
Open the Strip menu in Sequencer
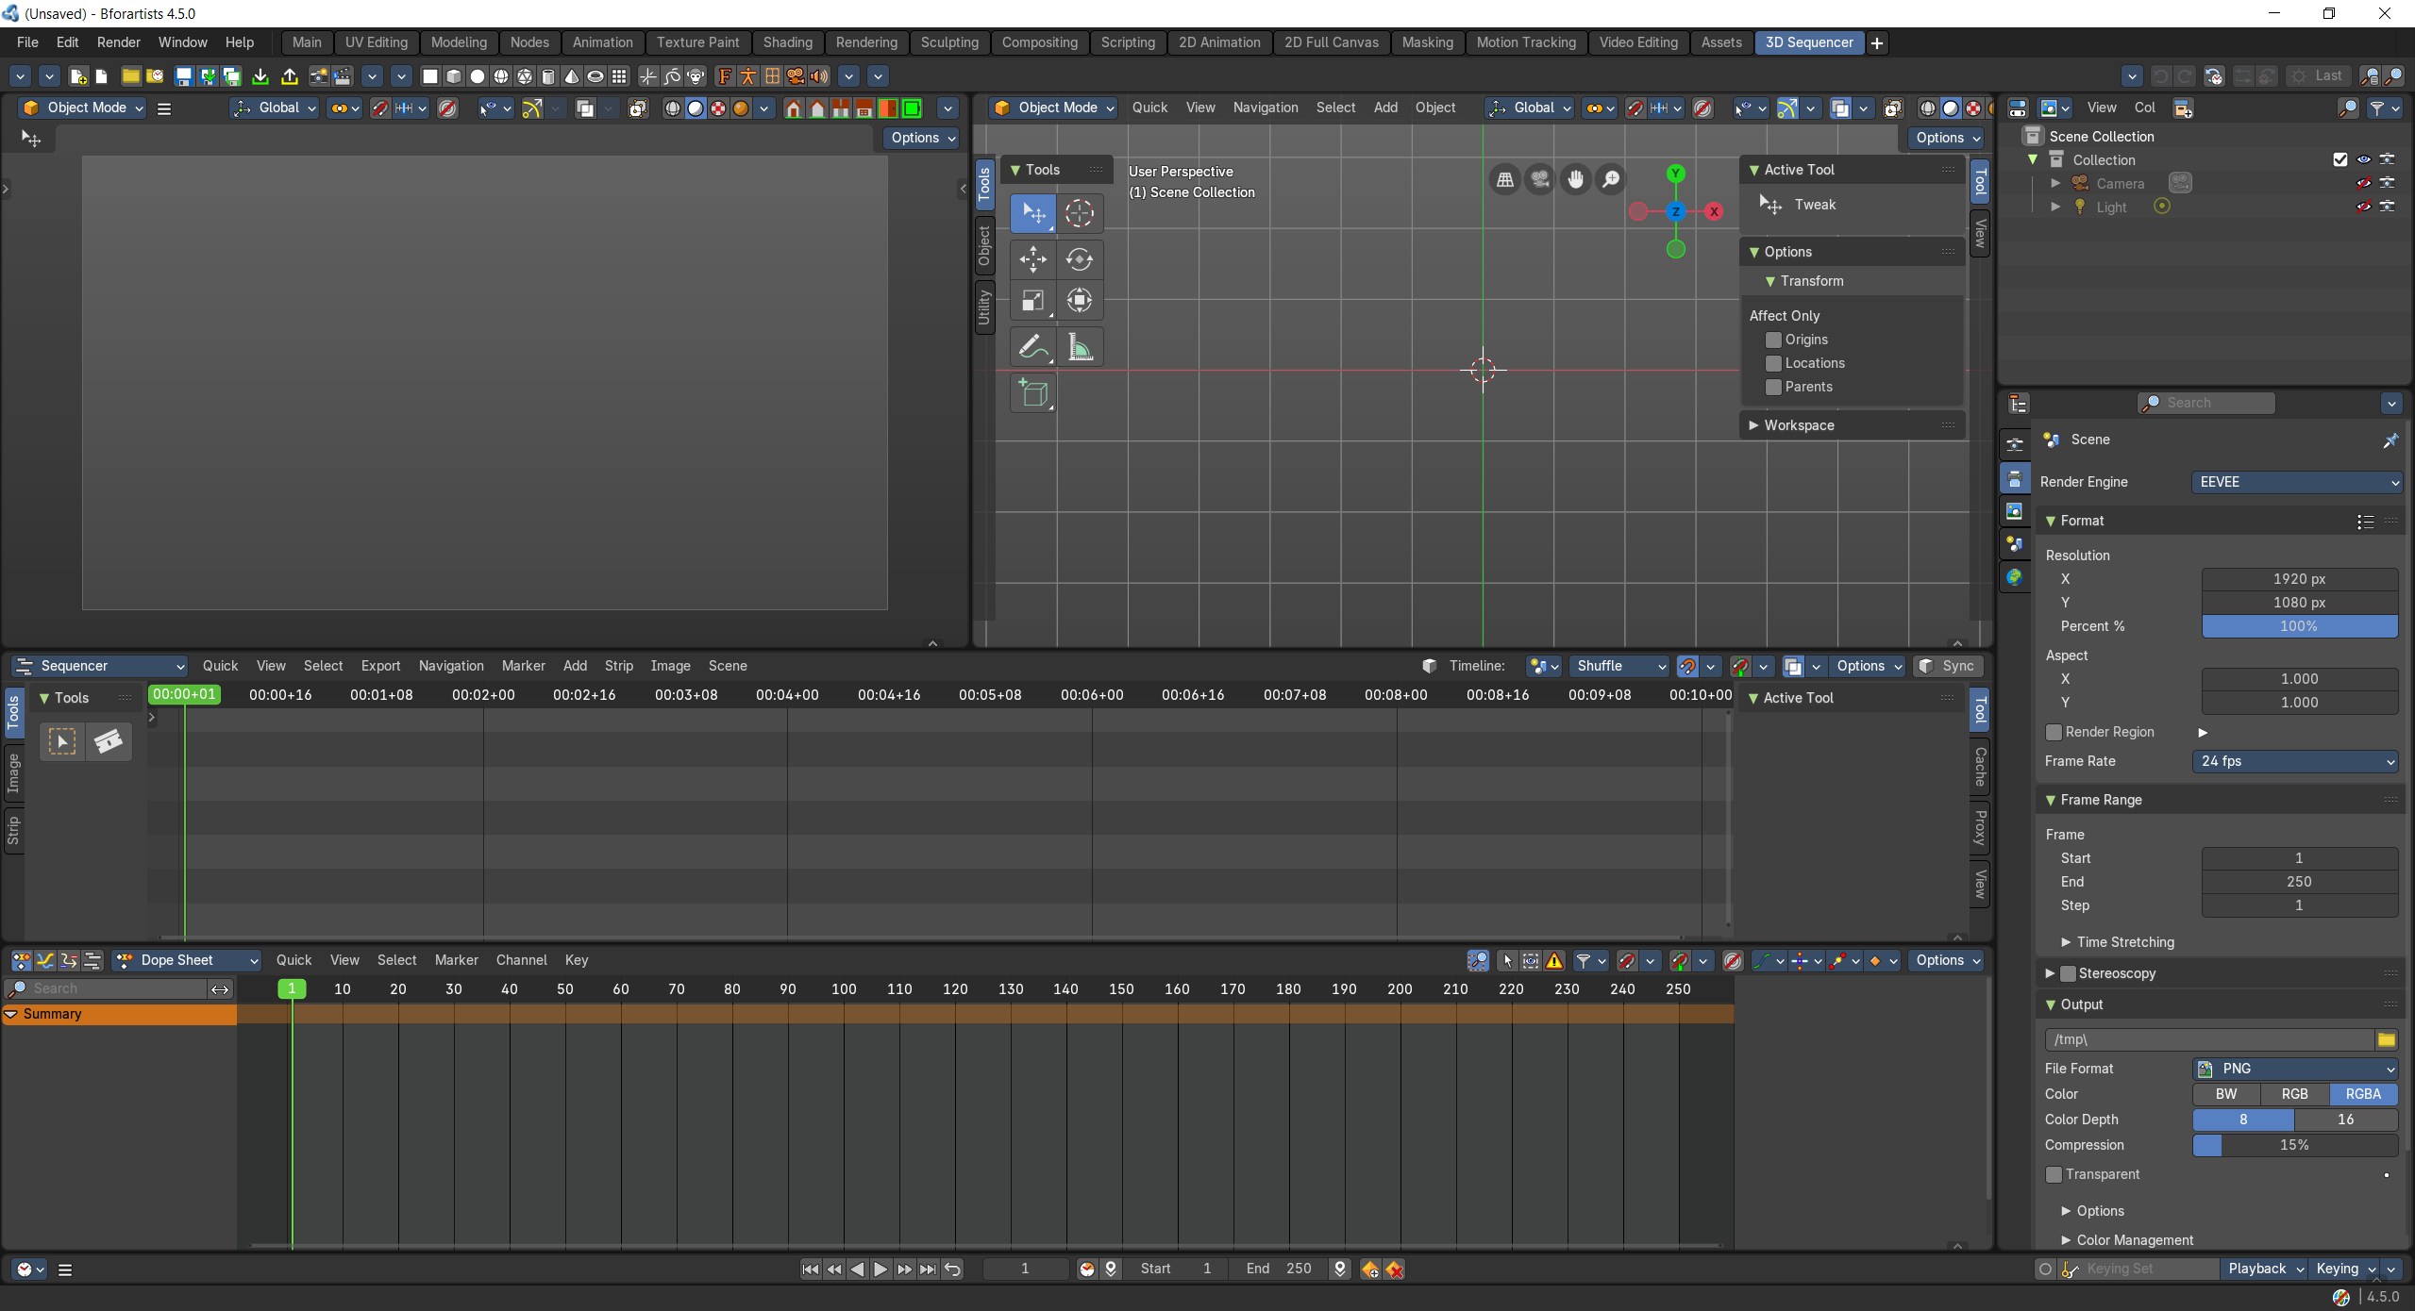click(619, 666)
